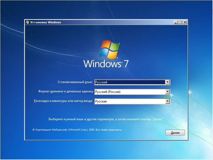The width and height of the screenshot is (213, 160).
Task: Expand the Раскладка клавиатуры dropdown arrow
Action: [167, 101]
